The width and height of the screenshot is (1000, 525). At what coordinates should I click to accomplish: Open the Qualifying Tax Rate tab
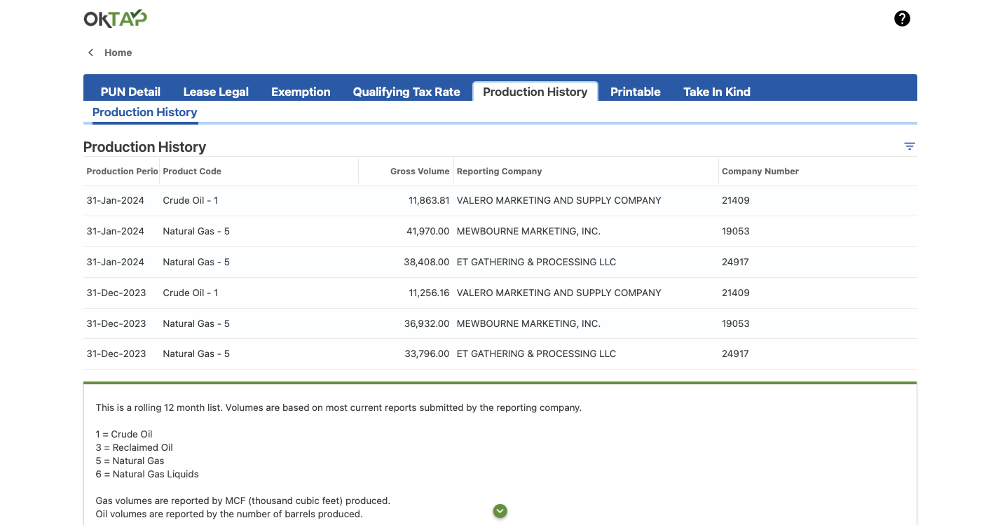[x=406, y=92]
